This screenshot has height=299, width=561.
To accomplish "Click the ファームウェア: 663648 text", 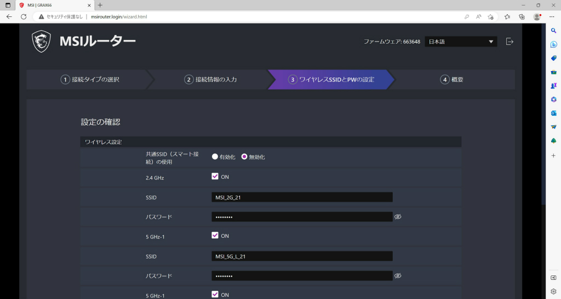I will point(392,42).
